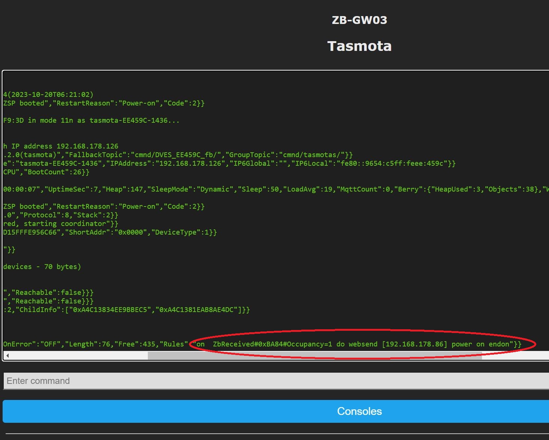Click the line with "Protocol":8,"Stack":2
Viewport: 549px width, 440px height.
tap(61, 215)
